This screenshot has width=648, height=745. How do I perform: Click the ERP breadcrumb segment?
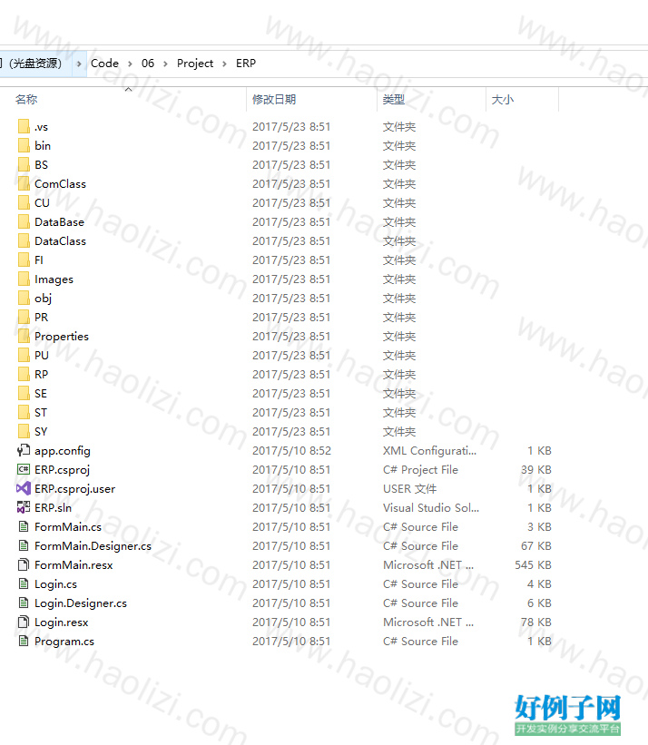tap(246, 64)
